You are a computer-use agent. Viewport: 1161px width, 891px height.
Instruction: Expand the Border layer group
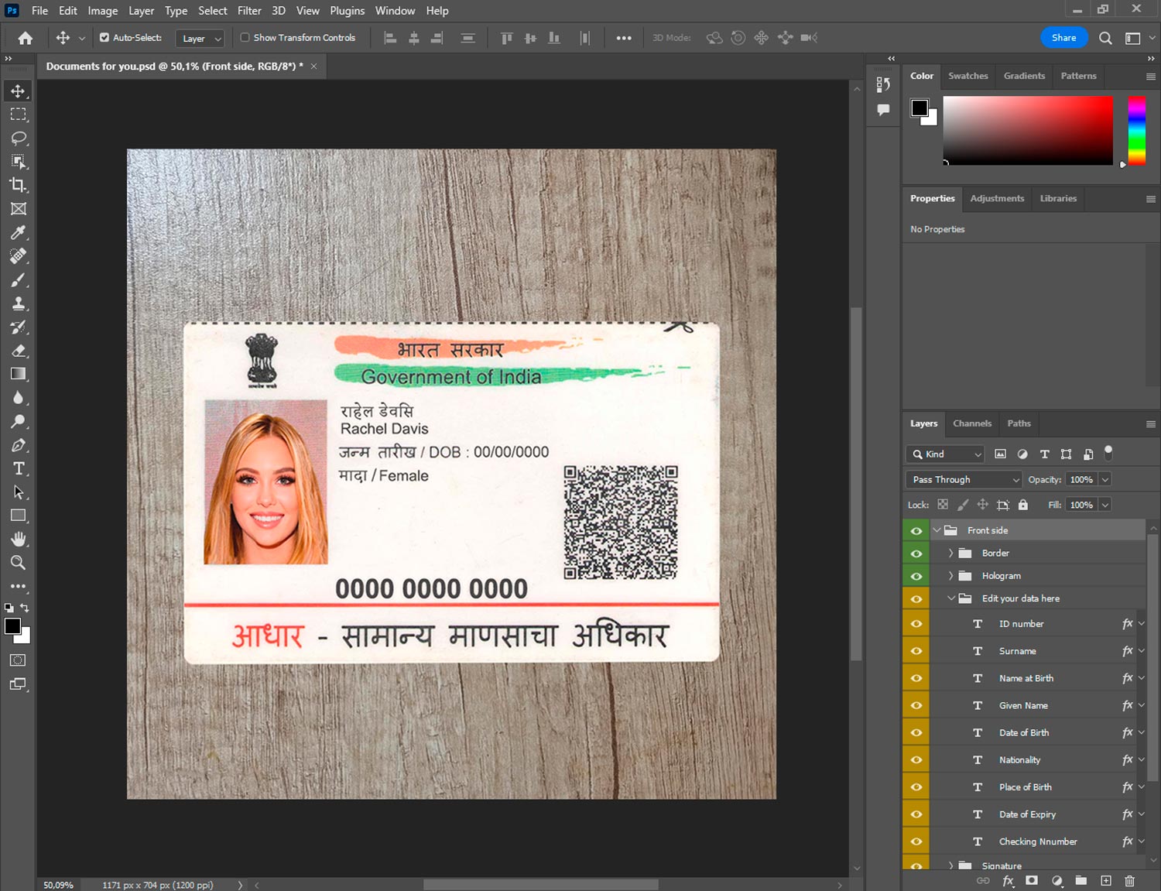click(x=950, y=553)
